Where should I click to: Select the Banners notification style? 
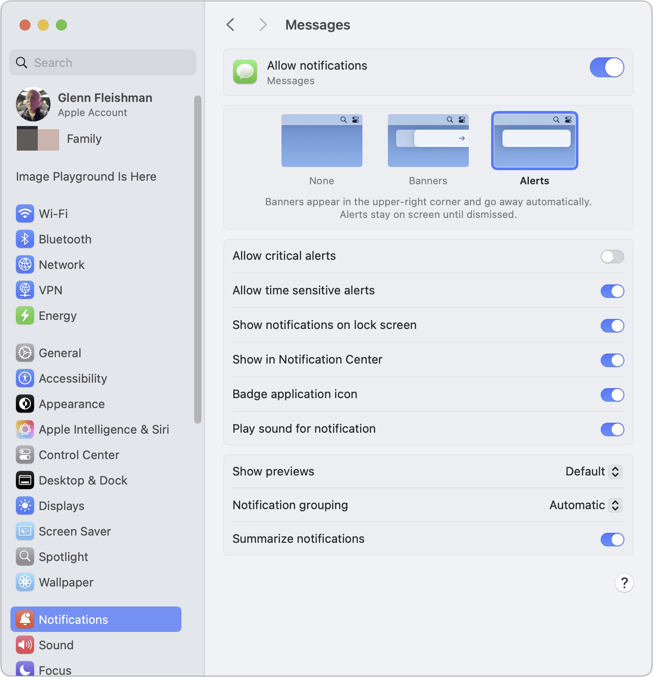tap(428, 141)
